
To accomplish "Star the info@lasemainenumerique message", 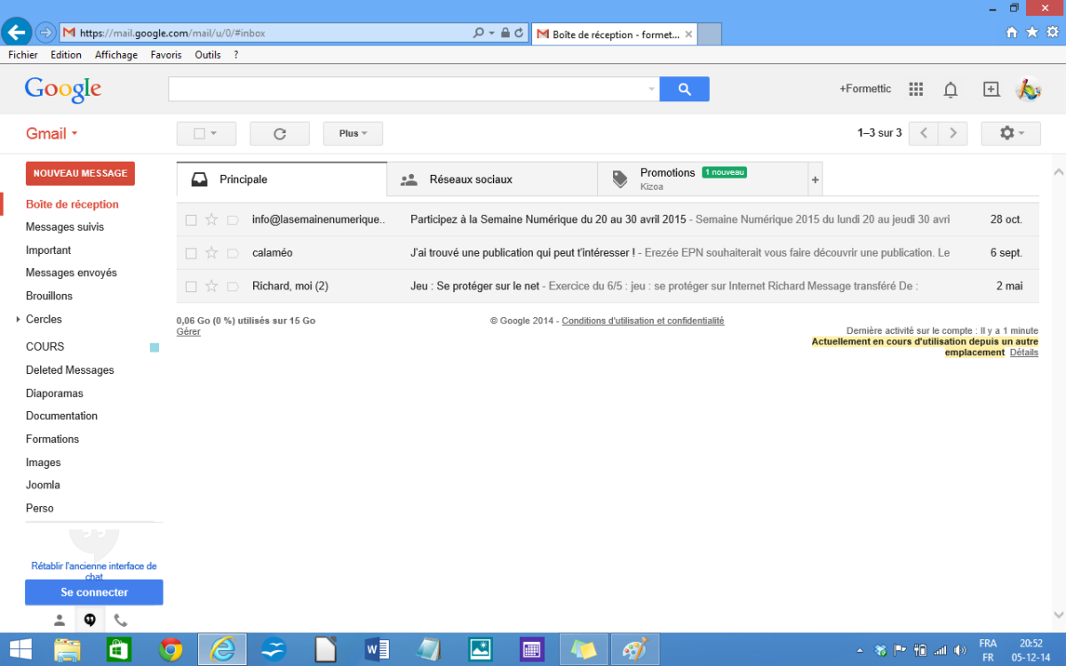I will click(211, 219).
